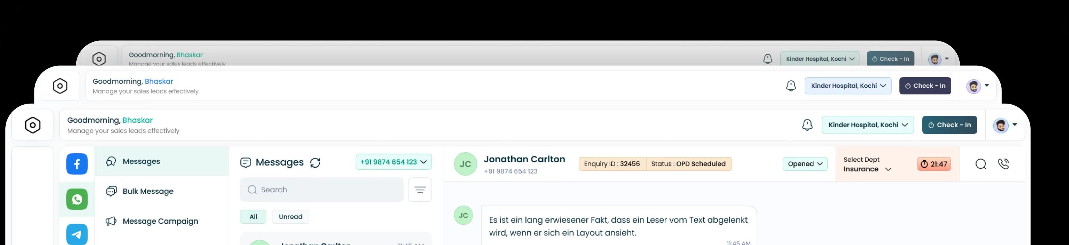
Task: Open Kinder Hospital, Kochi dropdown in back window
Action: click(820, 59)
